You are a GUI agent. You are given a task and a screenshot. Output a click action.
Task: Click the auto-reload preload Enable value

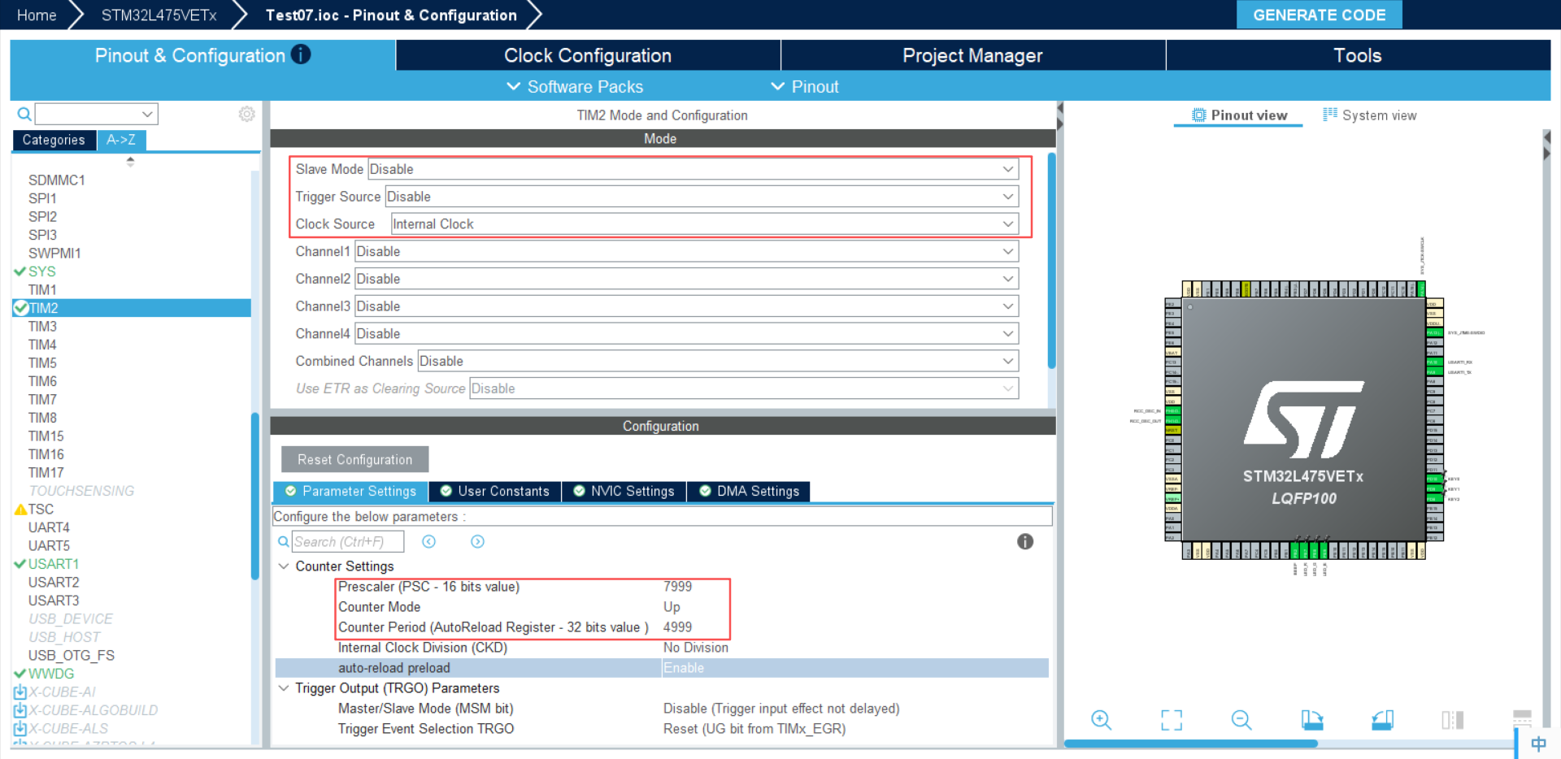click(684, 668)
